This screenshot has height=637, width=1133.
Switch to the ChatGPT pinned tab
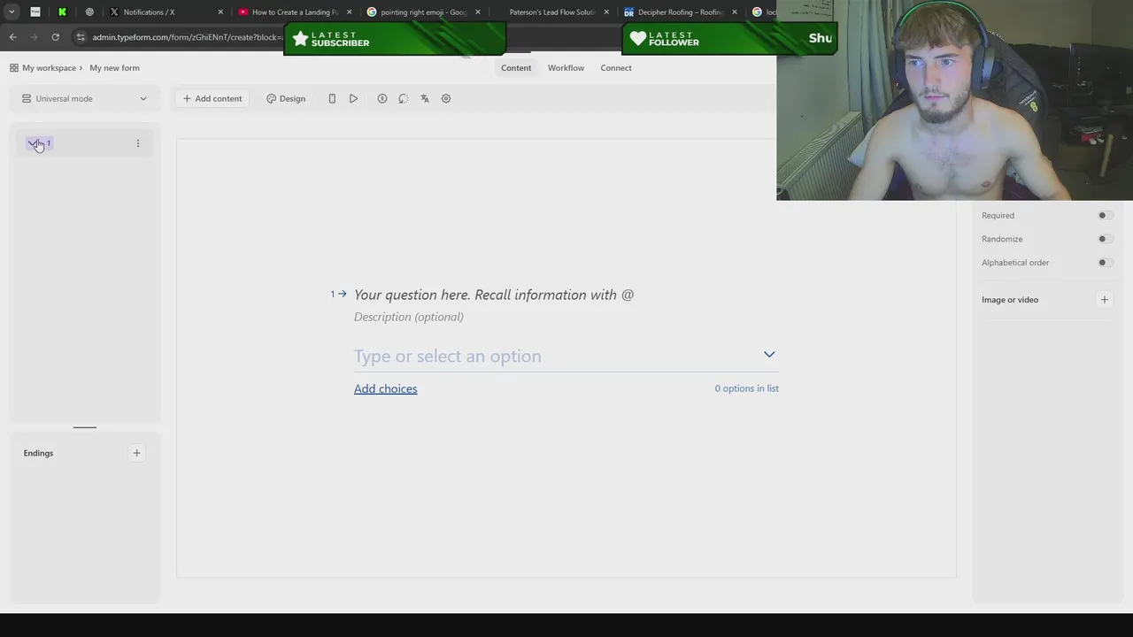click(x=89, y=12)
